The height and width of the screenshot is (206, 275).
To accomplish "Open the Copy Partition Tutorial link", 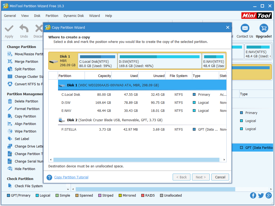I will (71, 177).
